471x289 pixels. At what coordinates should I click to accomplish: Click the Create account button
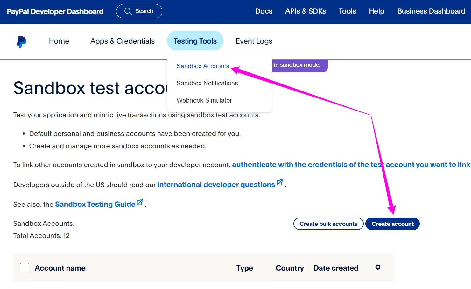click(x=392, y=224)
